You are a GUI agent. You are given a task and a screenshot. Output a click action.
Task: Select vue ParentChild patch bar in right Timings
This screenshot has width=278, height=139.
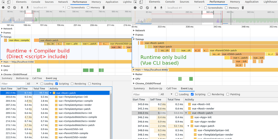[244, 50]
